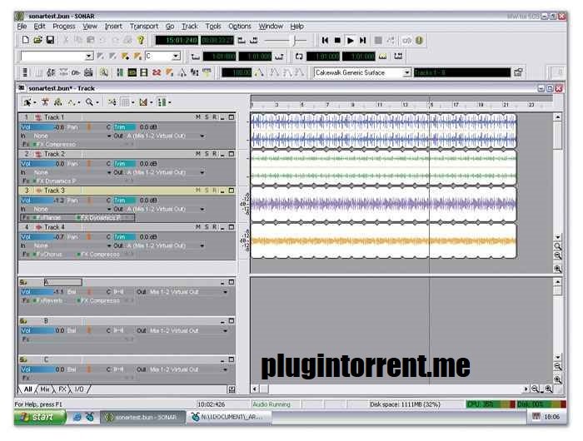Open the film strip video view icon

(x=144, y=72)
